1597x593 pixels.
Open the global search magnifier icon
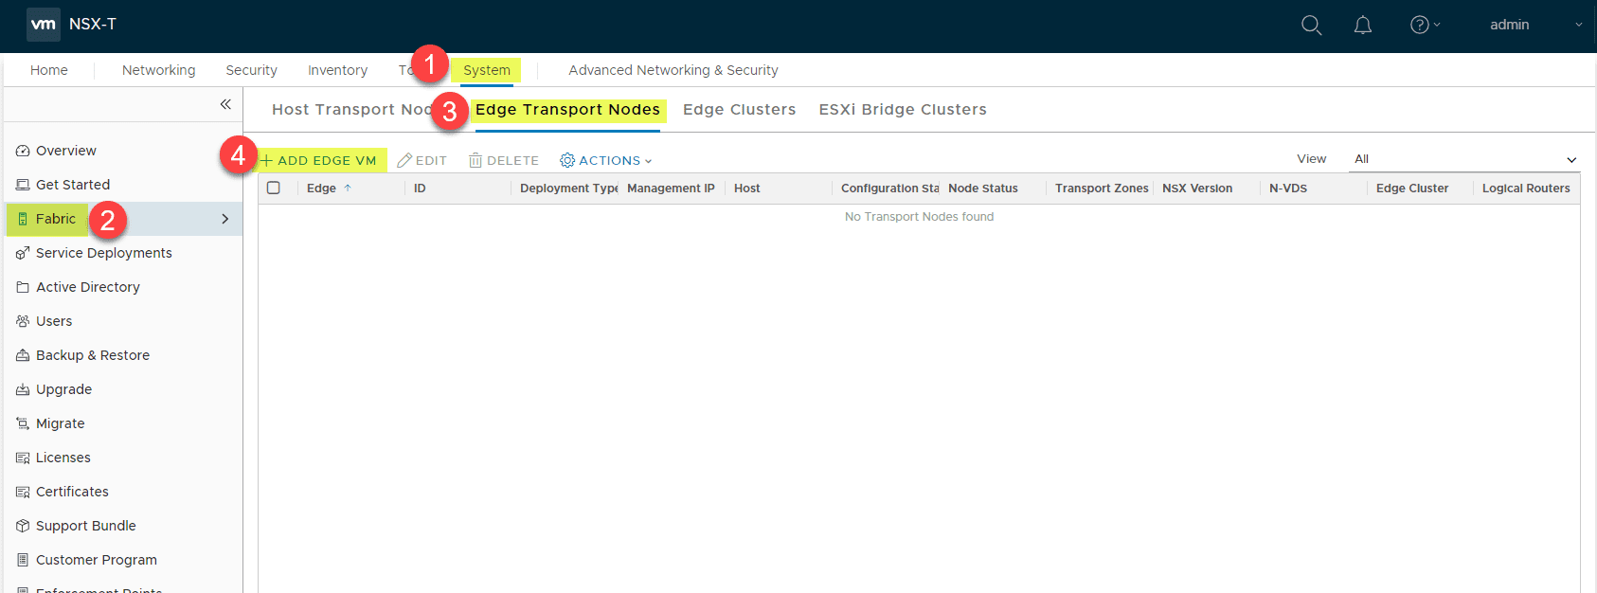click(1311, 26)
